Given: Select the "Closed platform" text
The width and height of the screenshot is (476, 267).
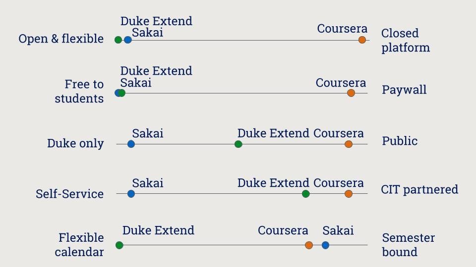Looking at the screenshot, I should pyautogui.click(x=405, y=41).
